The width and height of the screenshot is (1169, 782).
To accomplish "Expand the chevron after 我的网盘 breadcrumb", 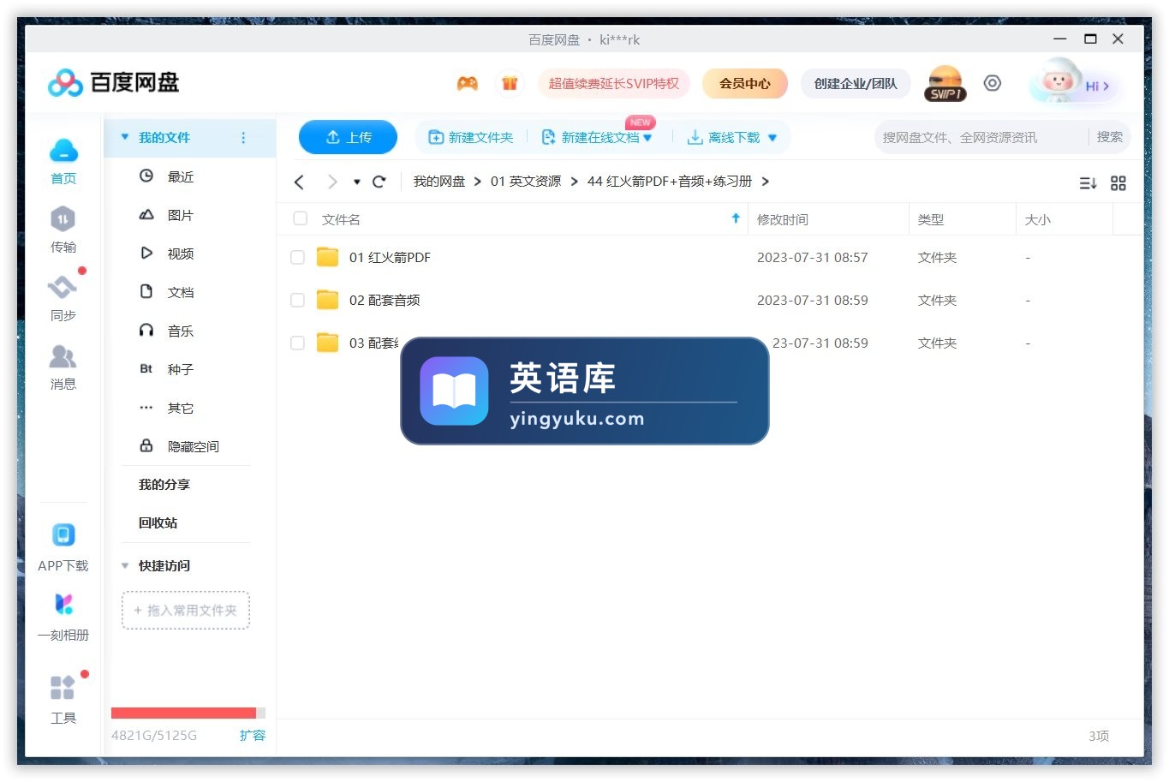I will point(478,182).
